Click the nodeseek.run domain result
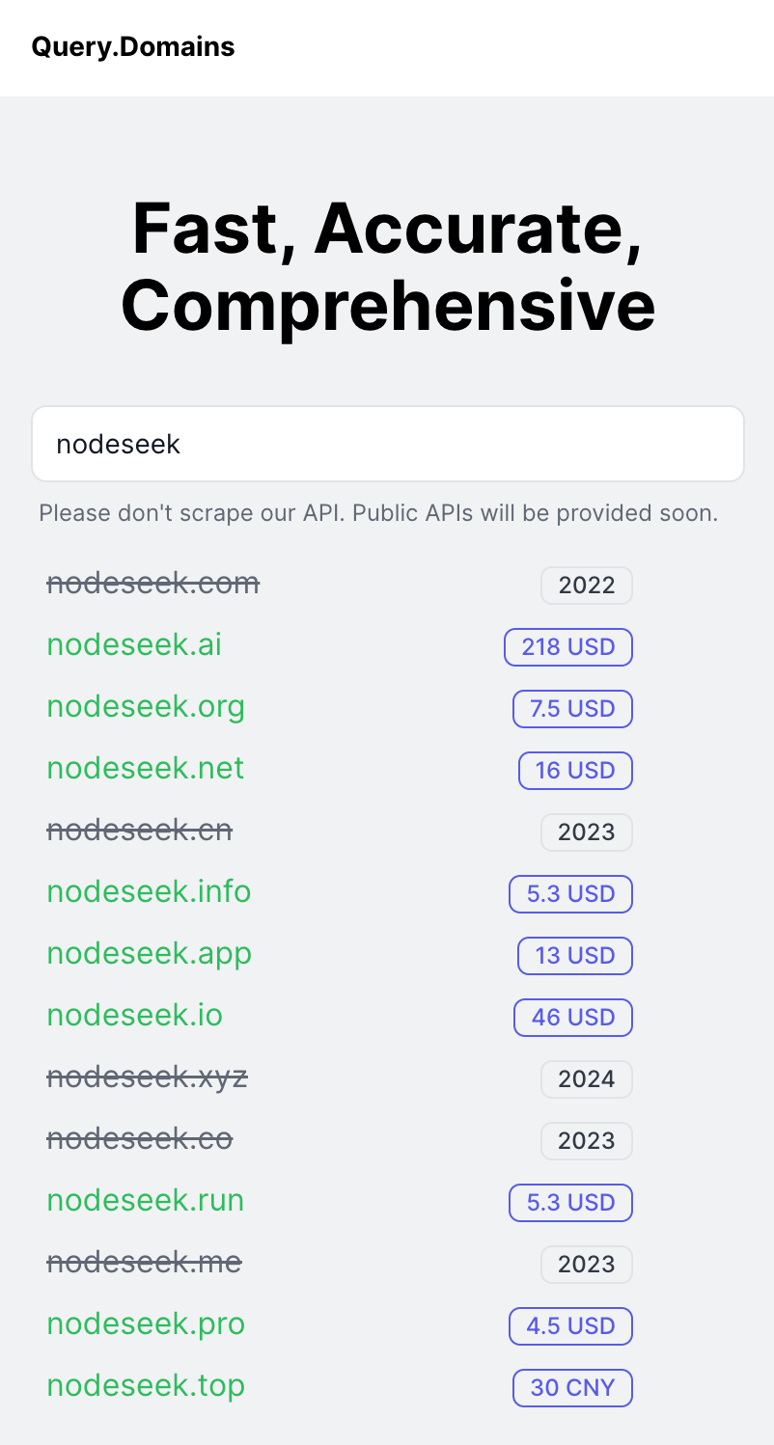Viewport: 774px width, 1445px height. [x=146, y=1201]
